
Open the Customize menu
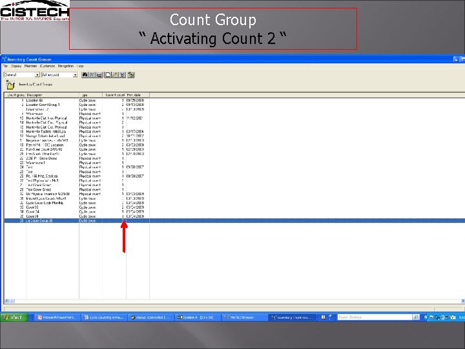(x=47, y=66)
